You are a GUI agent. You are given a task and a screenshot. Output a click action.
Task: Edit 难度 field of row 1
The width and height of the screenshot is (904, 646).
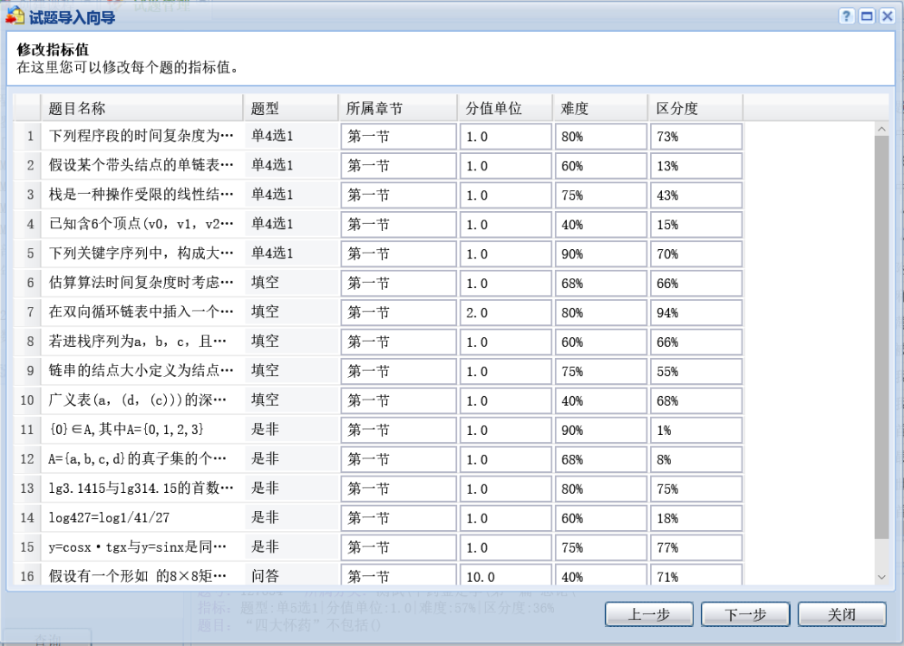(600, 137)
